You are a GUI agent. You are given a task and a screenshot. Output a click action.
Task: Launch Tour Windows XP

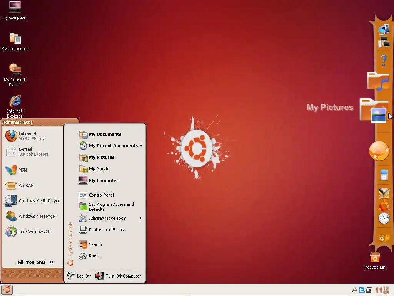pyautogui.click(x=32, y=231)
